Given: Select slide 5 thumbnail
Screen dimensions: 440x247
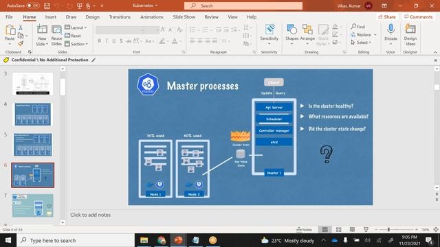Looking at the screenshot, I should point(33,145).
